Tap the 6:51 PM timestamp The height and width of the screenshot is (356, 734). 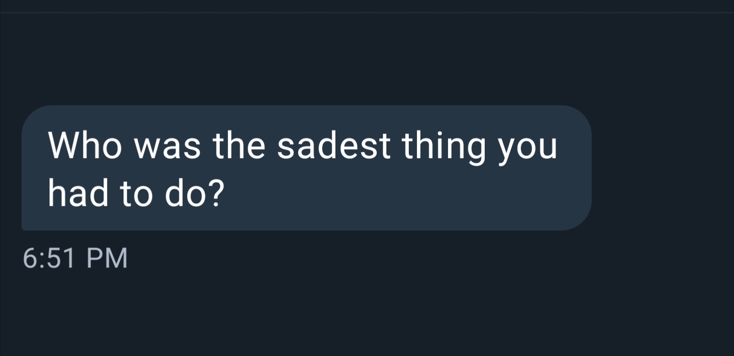click(x=75, y=258)
